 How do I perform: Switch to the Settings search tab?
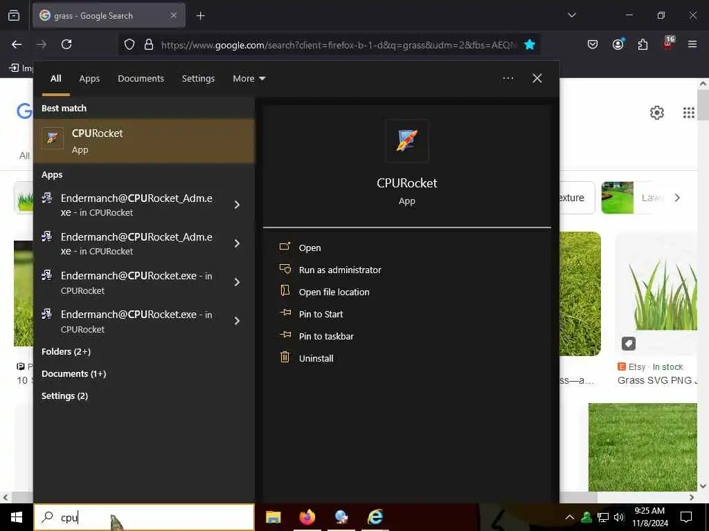[198, 79]
